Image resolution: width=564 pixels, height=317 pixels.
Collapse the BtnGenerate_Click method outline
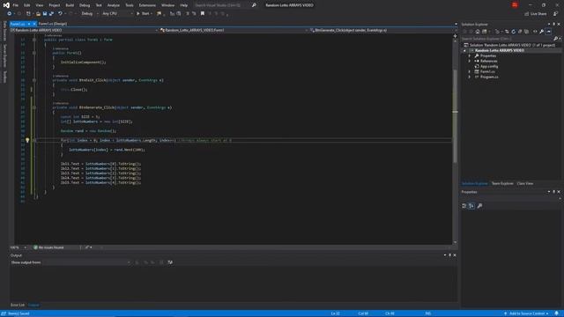pos(34,107)
